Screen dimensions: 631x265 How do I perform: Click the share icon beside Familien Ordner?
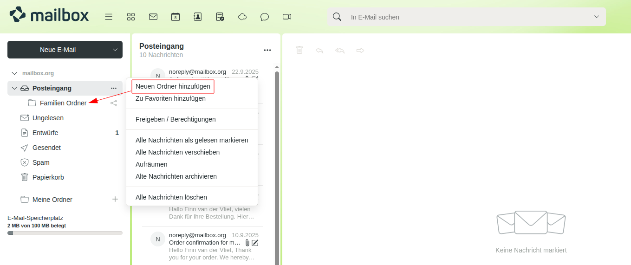(x=114, y=103)
